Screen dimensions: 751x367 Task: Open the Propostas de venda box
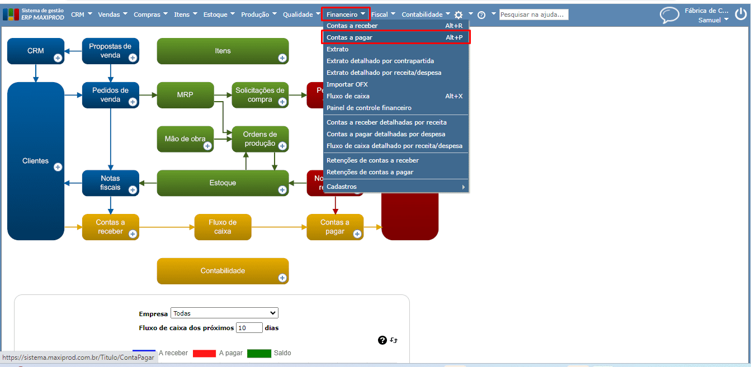pyautogui.click(x=110, y=51)
